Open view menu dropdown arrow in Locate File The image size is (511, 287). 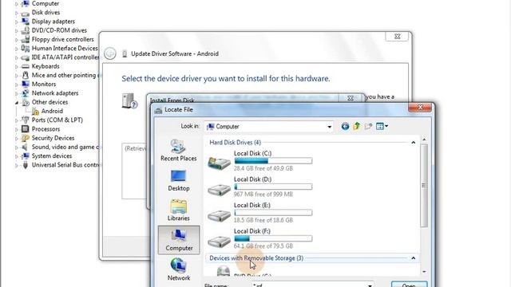pos(386,126)
